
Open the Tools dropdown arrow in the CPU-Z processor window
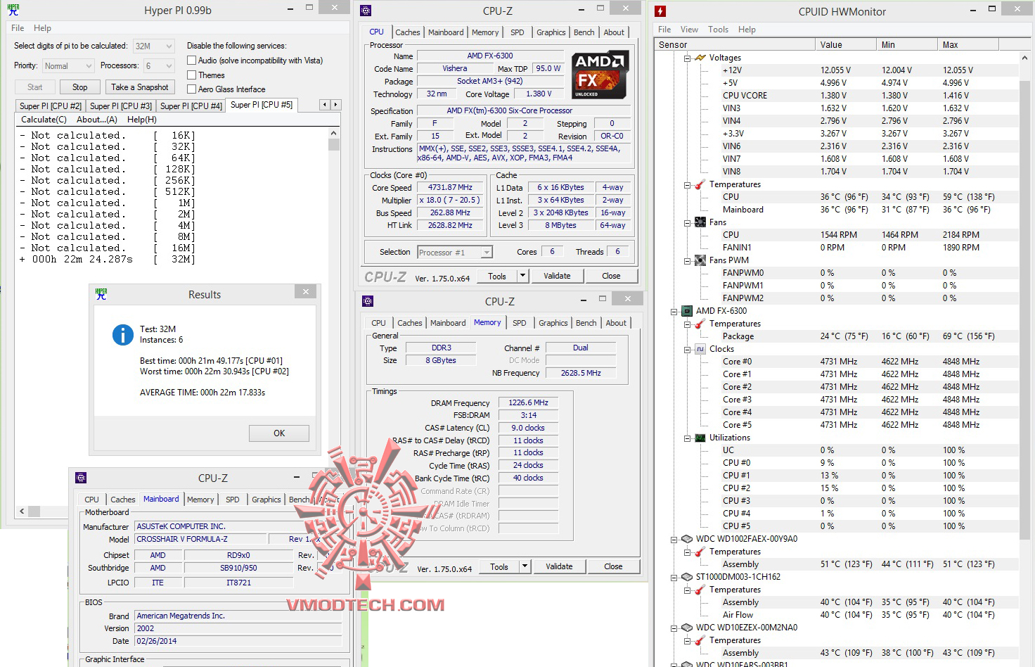[x=522, y=276]
